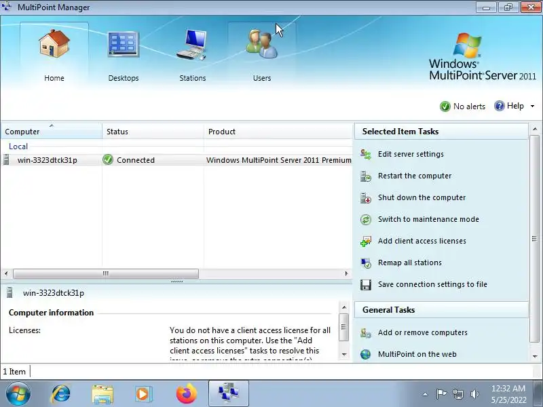This screenshot has height=407, width=543.
Task: Click Save connection settings floppy icon
Action: point(366,285)
